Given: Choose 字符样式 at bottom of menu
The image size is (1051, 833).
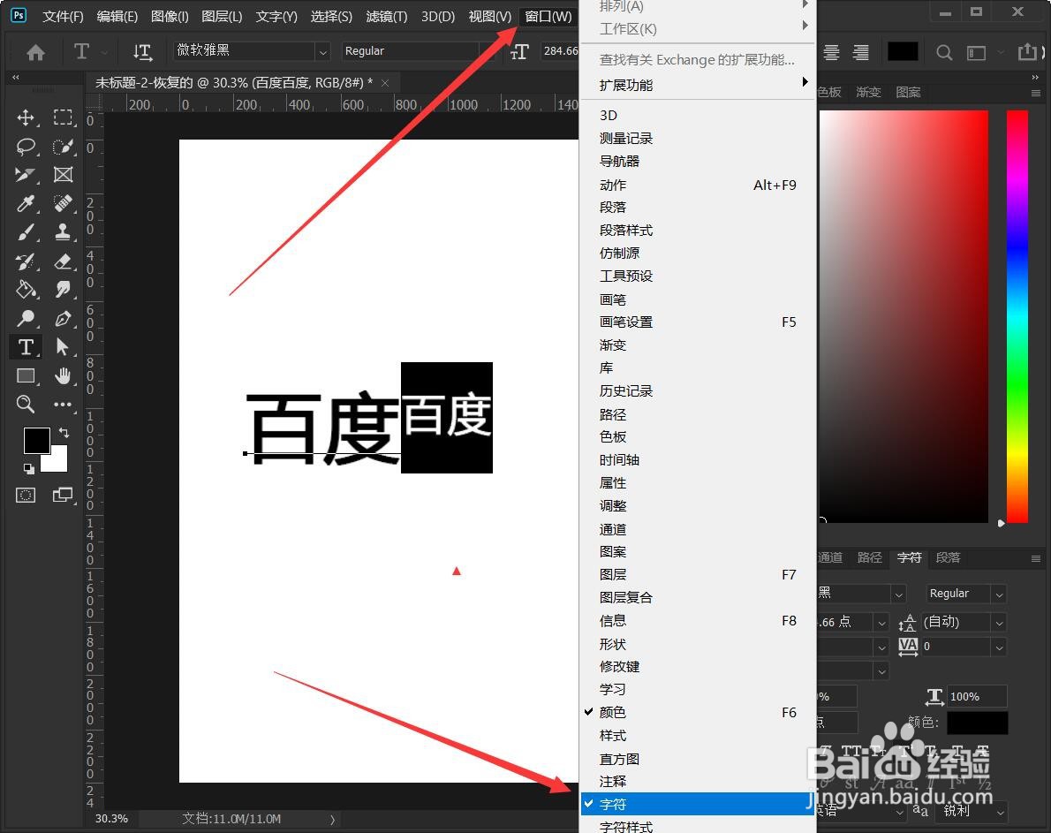Looking at the screenshot, I should point(698,826).
